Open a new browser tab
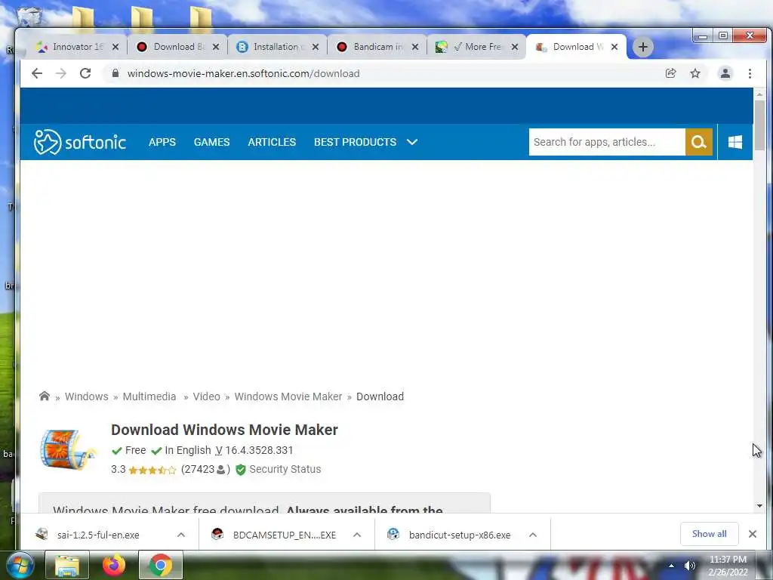 tap(643, 47)
